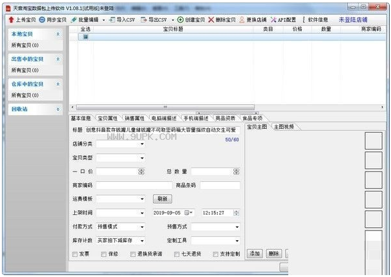Click the 刷新 refresh button

[162, 199]
